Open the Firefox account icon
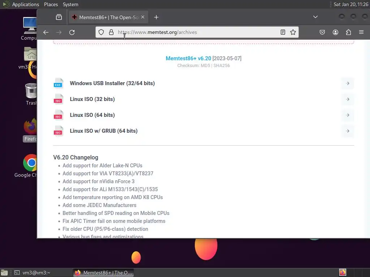 click(335, 32)
